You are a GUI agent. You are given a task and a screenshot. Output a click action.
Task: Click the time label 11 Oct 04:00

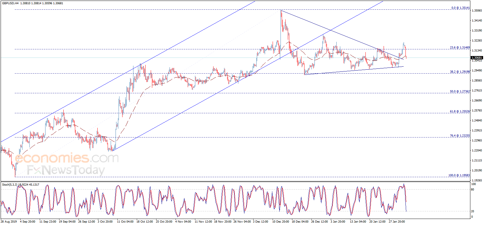tap(125, 222)
